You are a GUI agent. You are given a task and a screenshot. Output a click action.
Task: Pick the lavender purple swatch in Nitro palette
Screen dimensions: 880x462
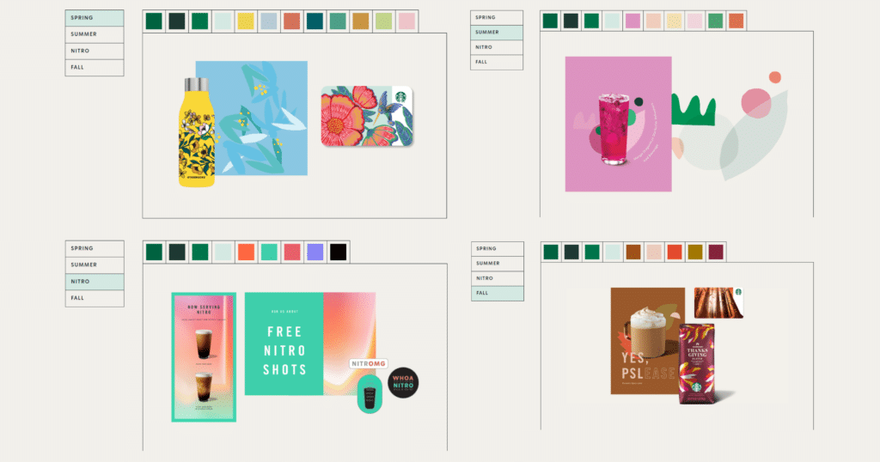coord(315,252)
